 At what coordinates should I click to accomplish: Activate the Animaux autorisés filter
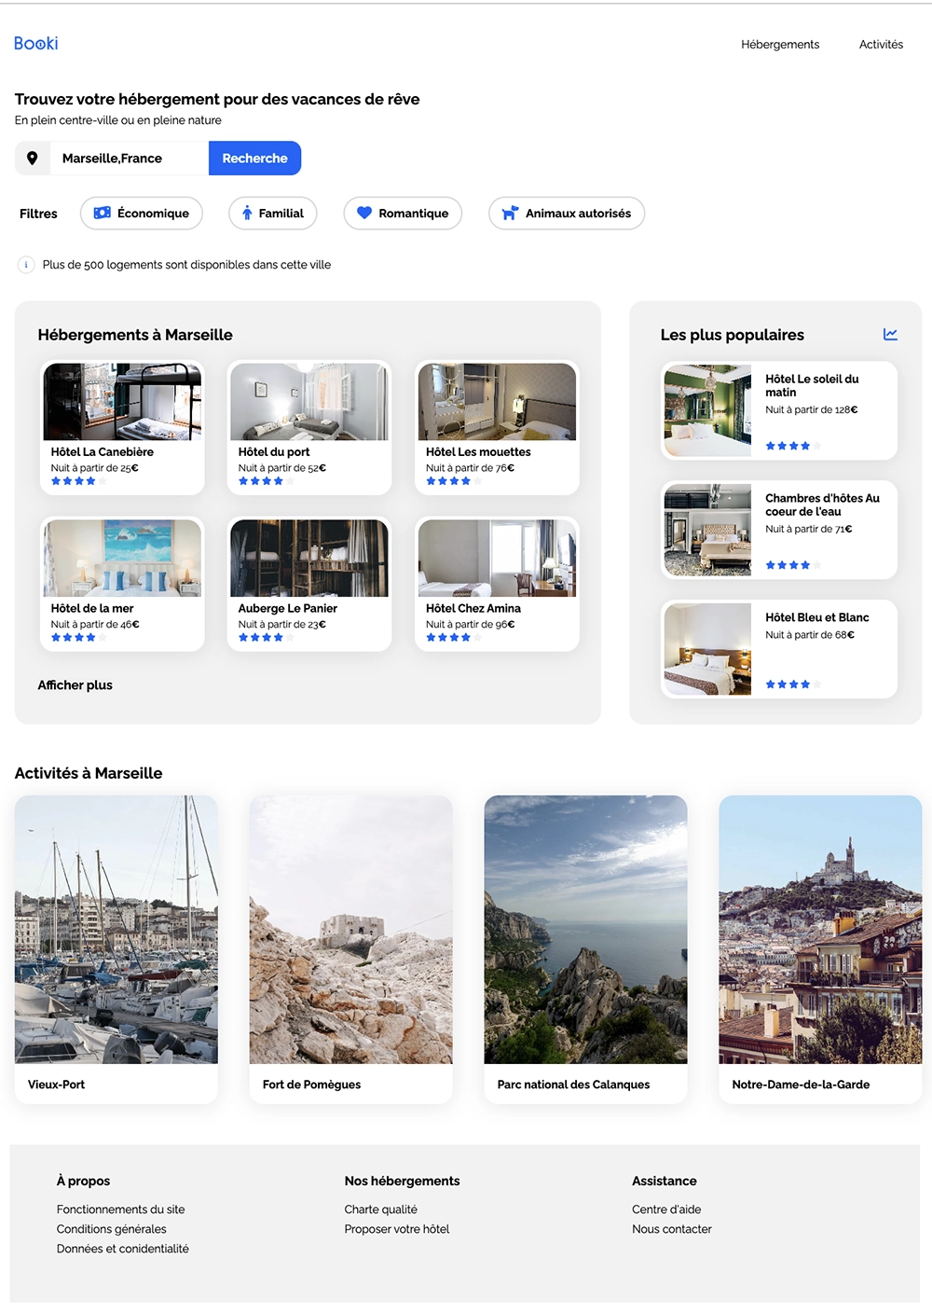[x=566, y=213]
